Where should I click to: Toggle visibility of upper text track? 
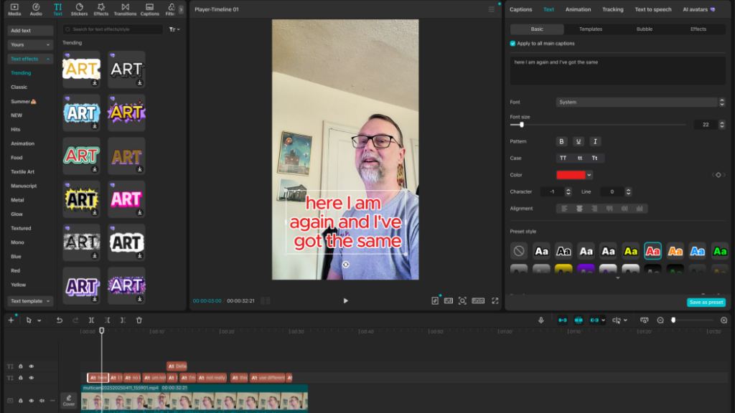(x=32, y=366)
